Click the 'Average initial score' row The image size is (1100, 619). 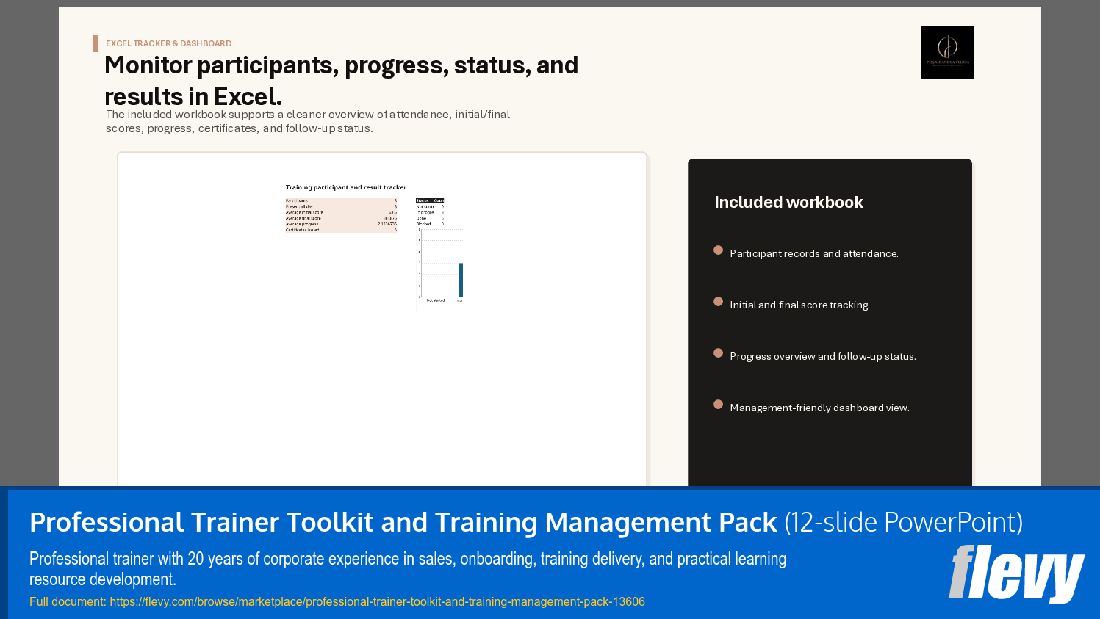[341, 212]
